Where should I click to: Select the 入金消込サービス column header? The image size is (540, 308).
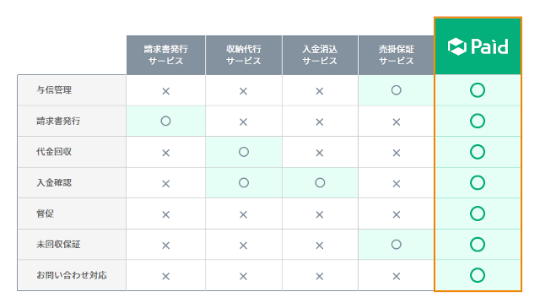pos(320,55)
